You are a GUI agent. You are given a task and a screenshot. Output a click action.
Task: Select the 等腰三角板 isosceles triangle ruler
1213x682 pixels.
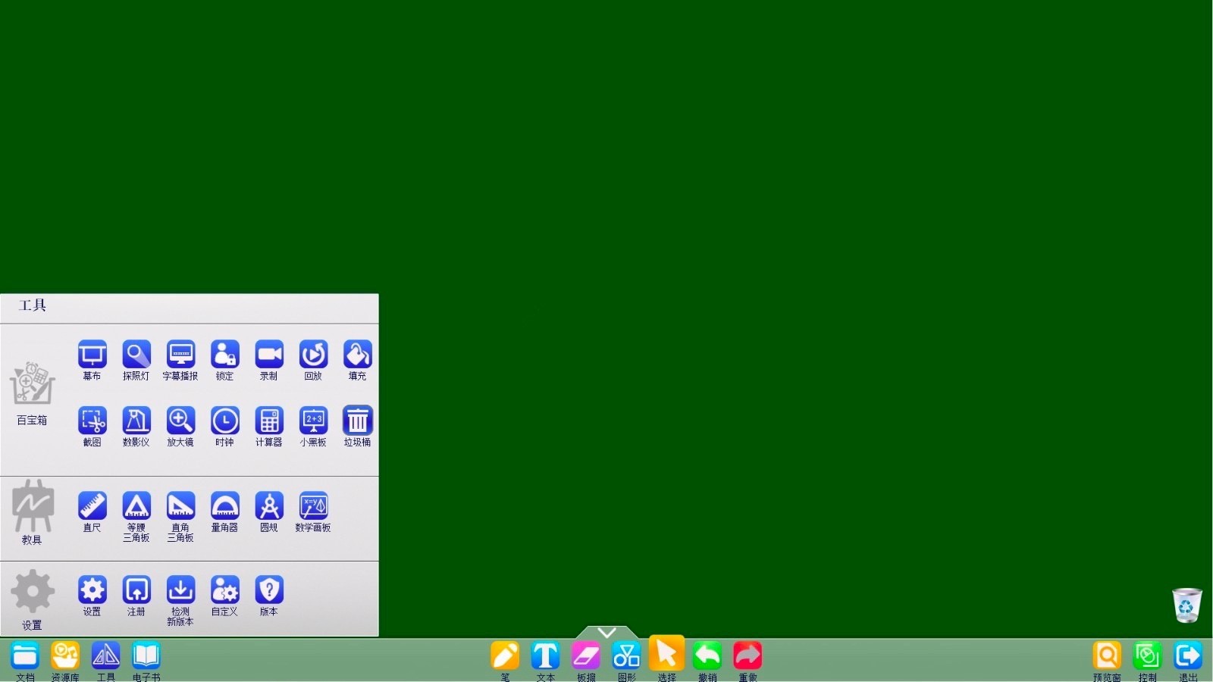[x=136, y=506]
